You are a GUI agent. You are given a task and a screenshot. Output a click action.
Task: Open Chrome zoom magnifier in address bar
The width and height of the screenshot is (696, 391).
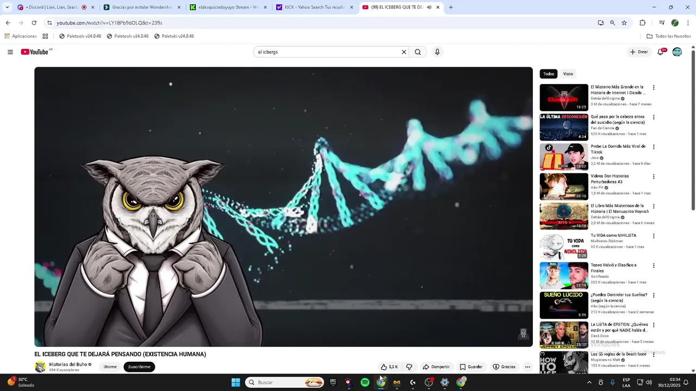[x=612, y=23]
